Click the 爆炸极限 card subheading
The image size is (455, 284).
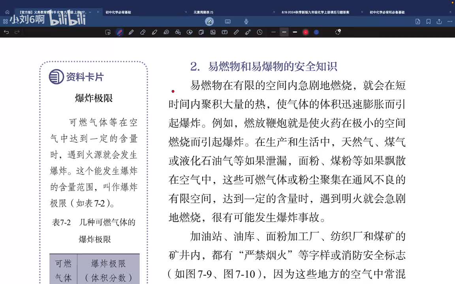click(94, 98)
